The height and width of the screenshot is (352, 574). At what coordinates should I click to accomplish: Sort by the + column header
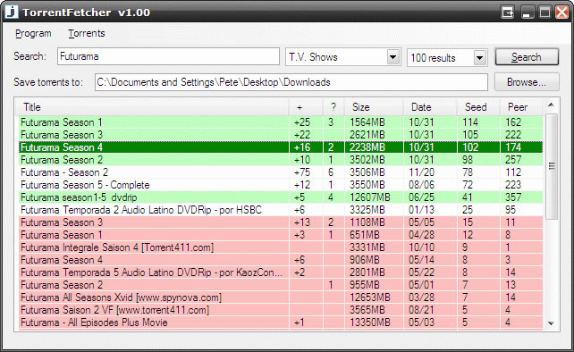[306, 107]
